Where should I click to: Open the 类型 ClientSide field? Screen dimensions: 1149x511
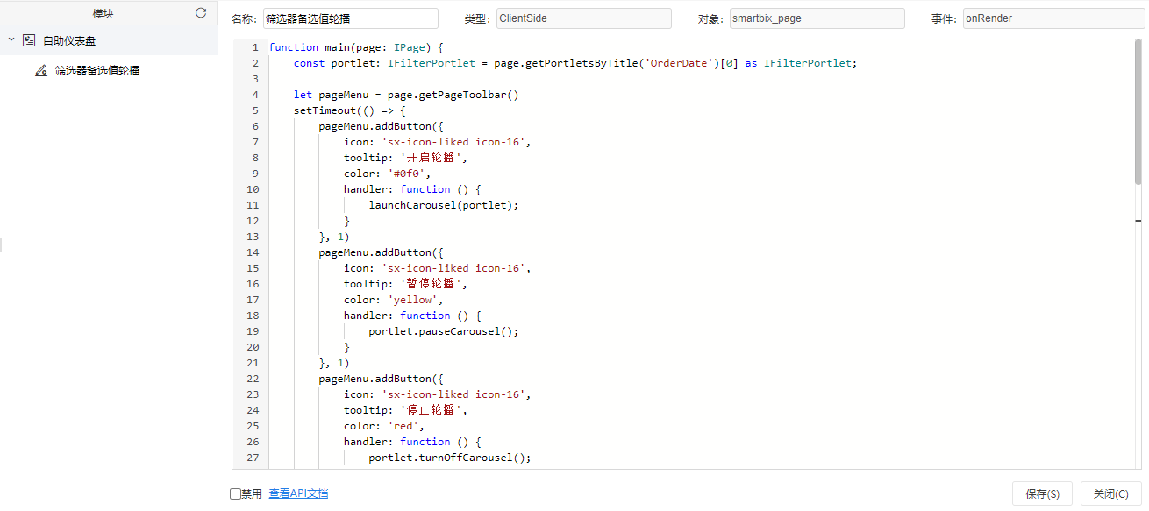click(584, 18)
